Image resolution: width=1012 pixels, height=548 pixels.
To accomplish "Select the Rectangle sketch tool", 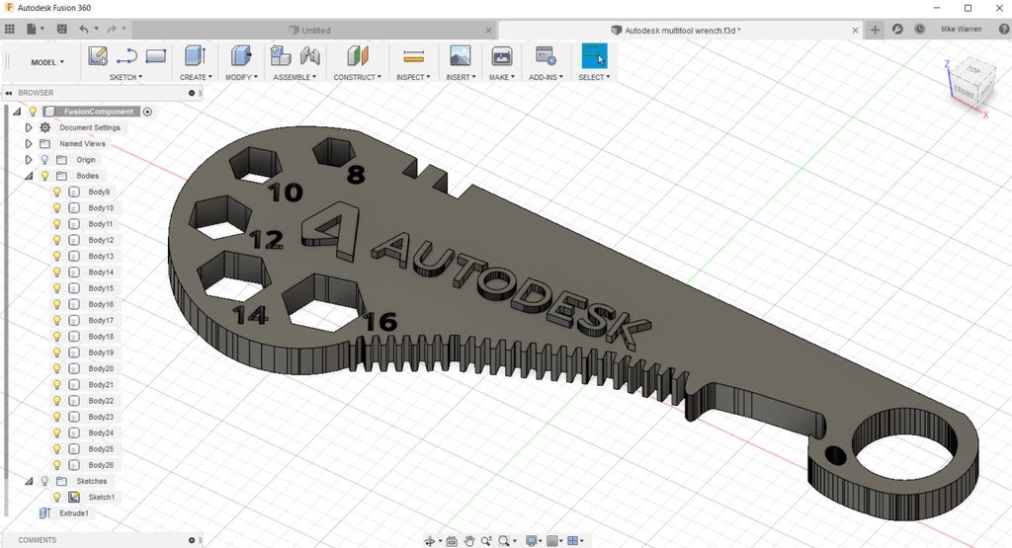I will (x=155, y=56).
